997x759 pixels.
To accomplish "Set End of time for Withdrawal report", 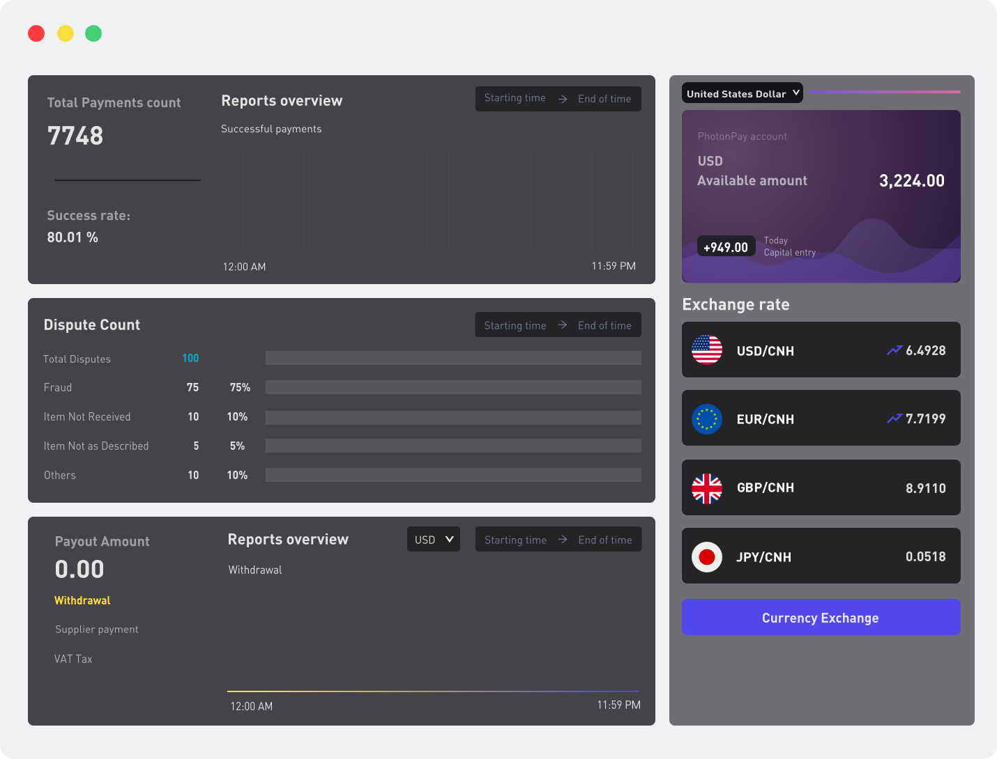I will (x=605, y=540).
